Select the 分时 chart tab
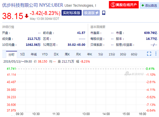Viewport: 159px width, 117px height. point(11,55)
